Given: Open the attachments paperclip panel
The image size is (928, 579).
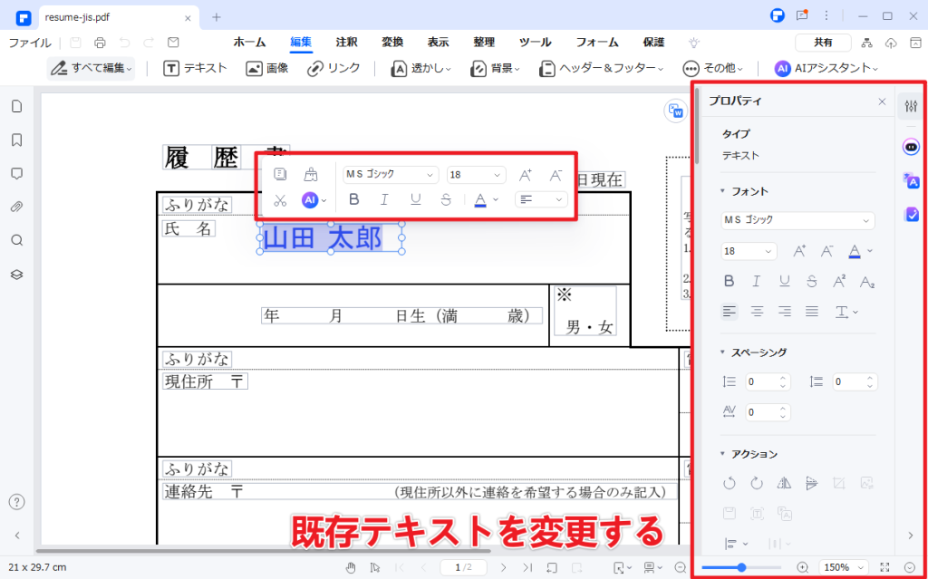Looking at the screenshot, I should pyautogui.click(x=16, y=207).
